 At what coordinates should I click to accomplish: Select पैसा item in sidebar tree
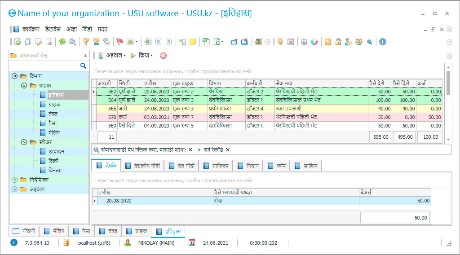52,123
